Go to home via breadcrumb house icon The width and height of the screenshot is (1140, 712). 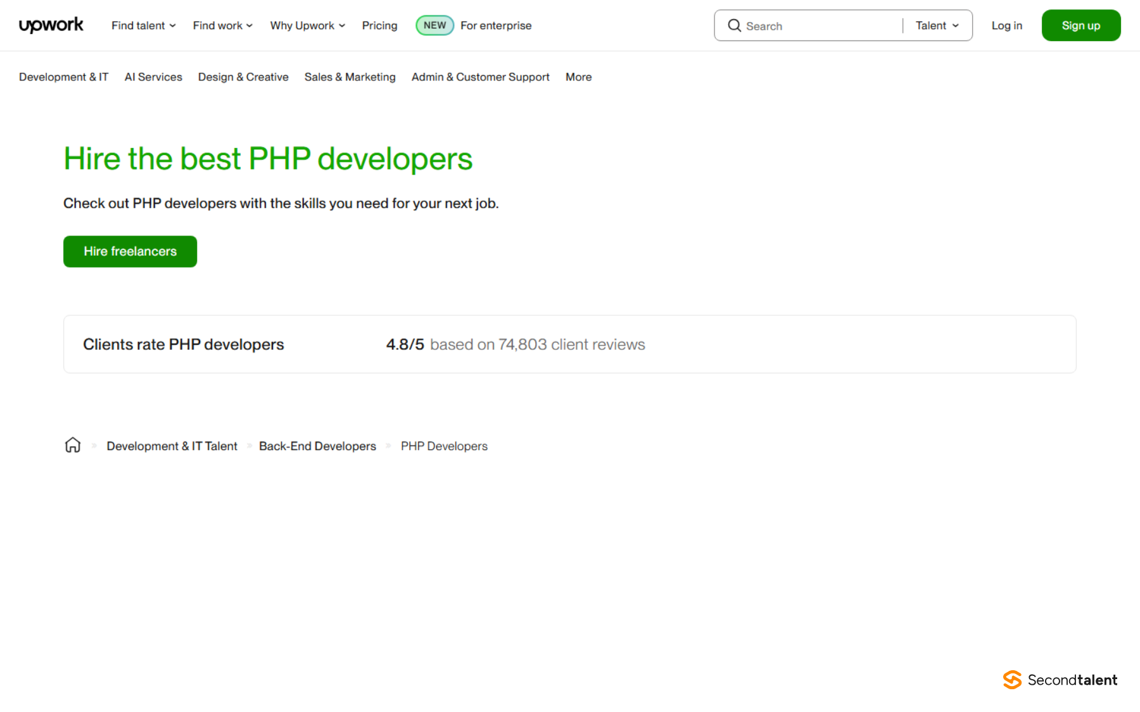tap(73, 446)
